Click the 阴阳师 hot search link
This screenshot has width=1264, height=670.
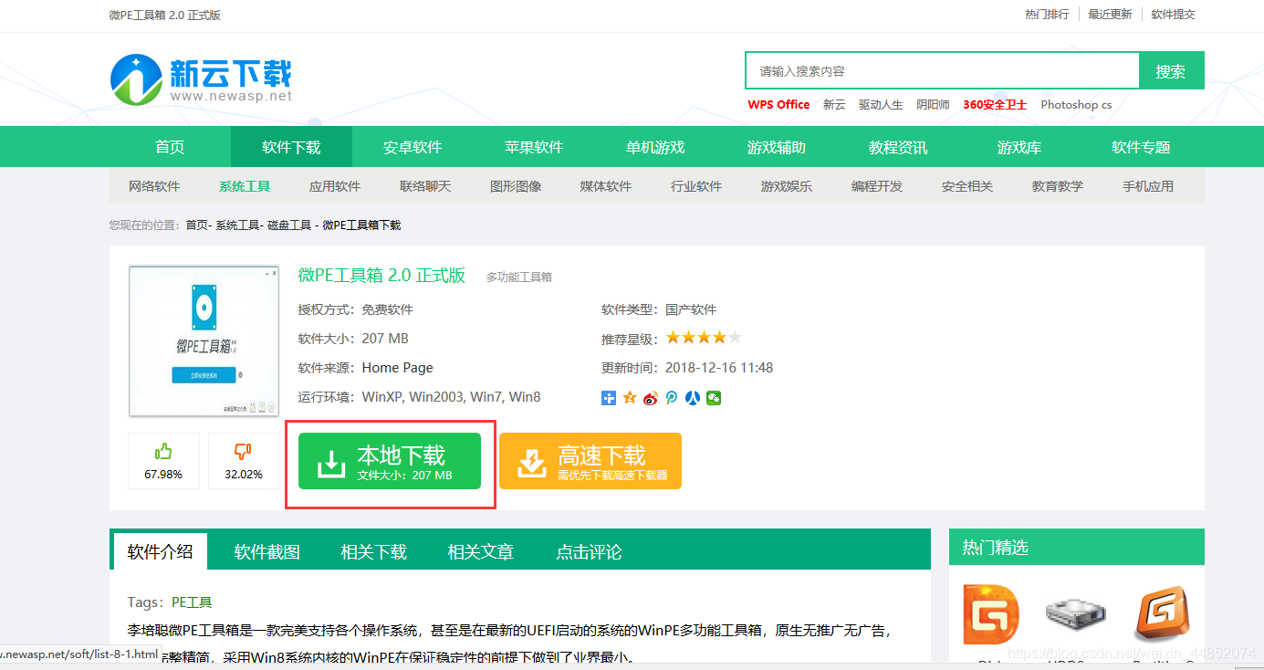coord(933,105)
